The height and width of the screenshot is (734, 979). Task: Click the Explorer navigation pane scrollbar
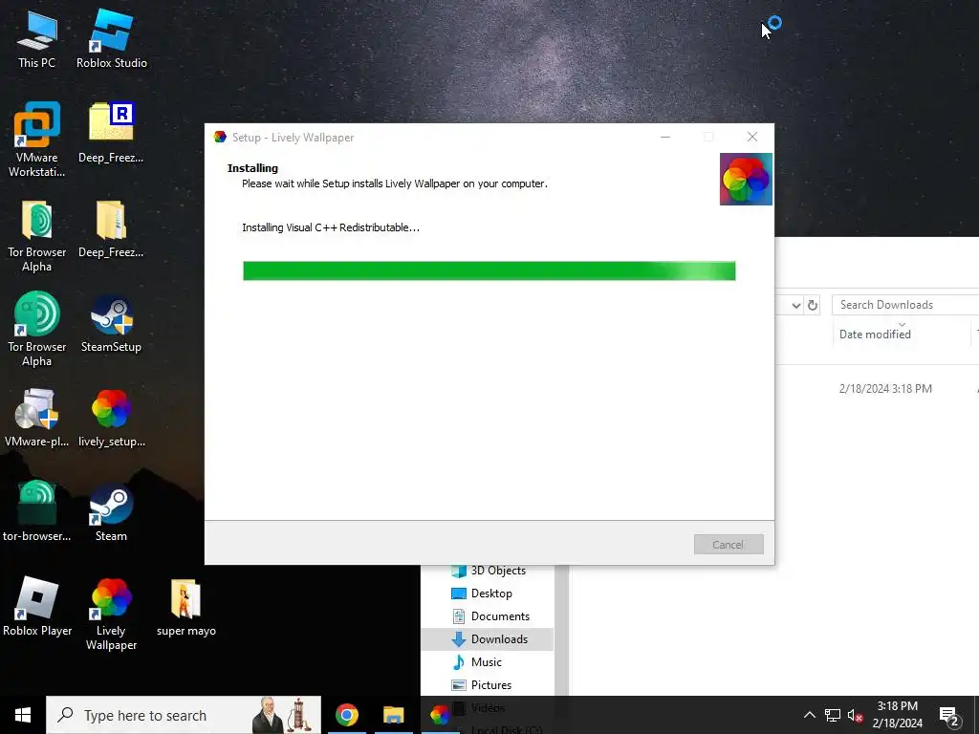[561, 631]
